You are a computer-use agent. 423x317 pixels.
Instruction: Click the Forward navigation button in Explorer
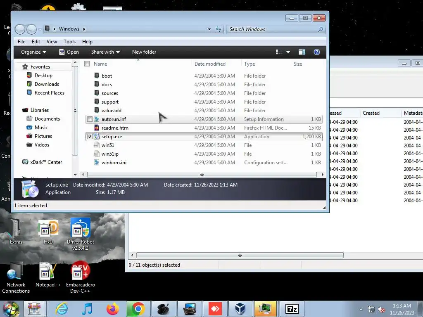31,29
